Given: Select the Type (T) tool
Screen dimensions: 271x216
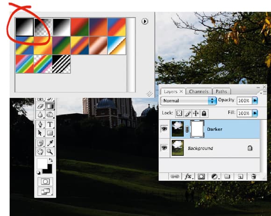Looking at the screenshot, I should (x=50, y=124).
